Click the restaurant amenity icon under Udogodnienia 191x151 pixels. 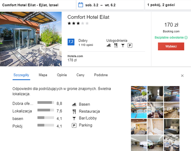click(x=116, y=45)
